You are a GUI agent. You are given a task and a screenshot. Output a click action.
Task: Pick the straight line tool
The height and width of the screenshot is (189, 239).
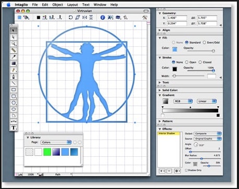(x=14, y=83)
